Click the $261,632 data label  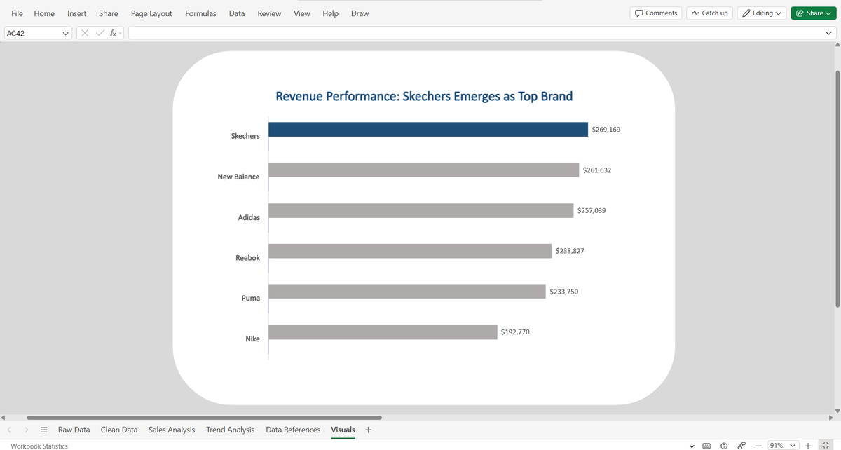[x=597, y=170]
